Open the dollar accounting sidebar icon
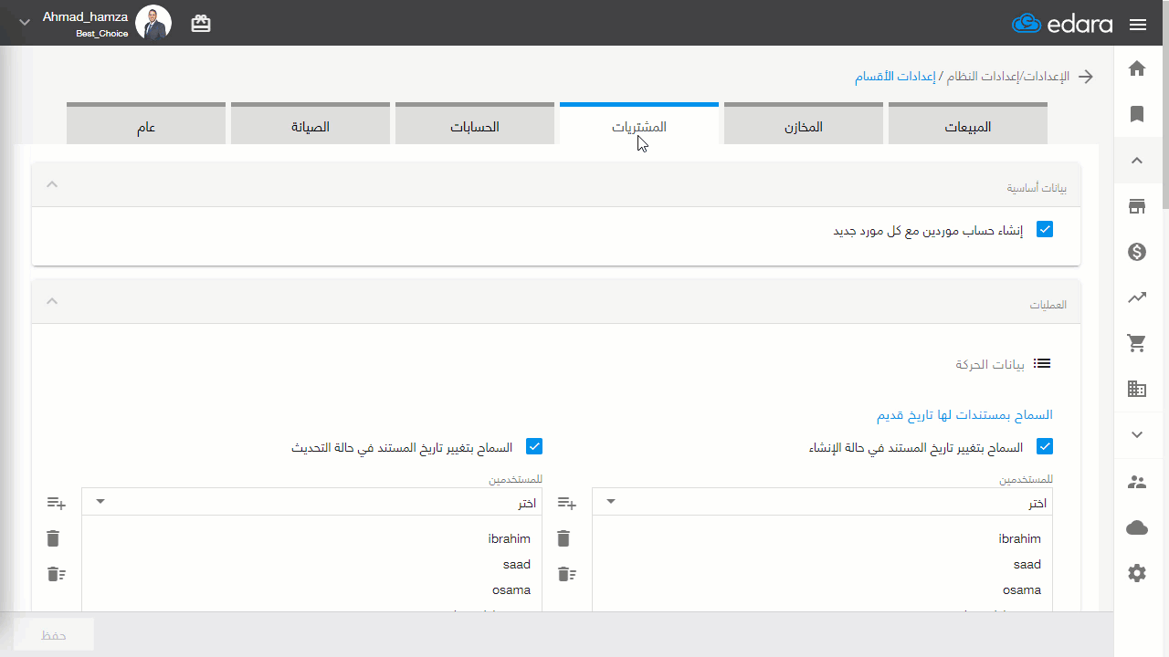 (x=1137, y=252)
